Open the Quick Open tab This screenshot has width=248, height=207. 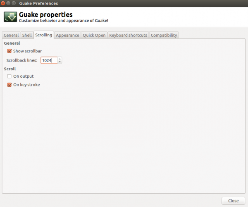coord(94,35)
